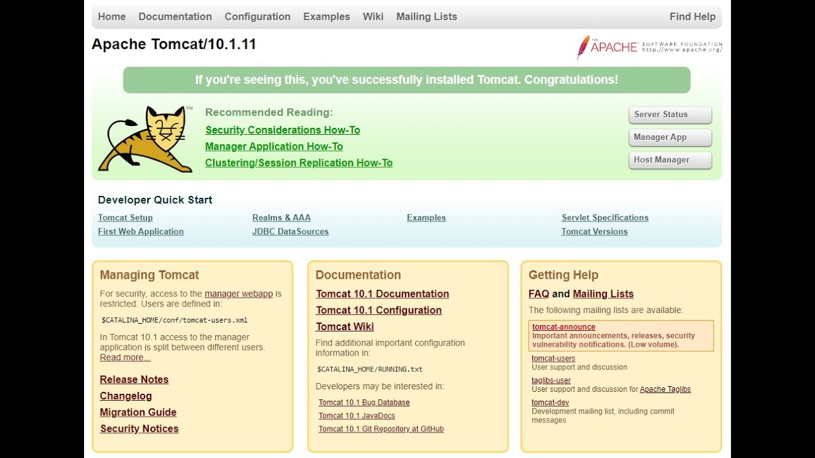Visit the Tomcat Wiki link in Documentation

point(345,327)
